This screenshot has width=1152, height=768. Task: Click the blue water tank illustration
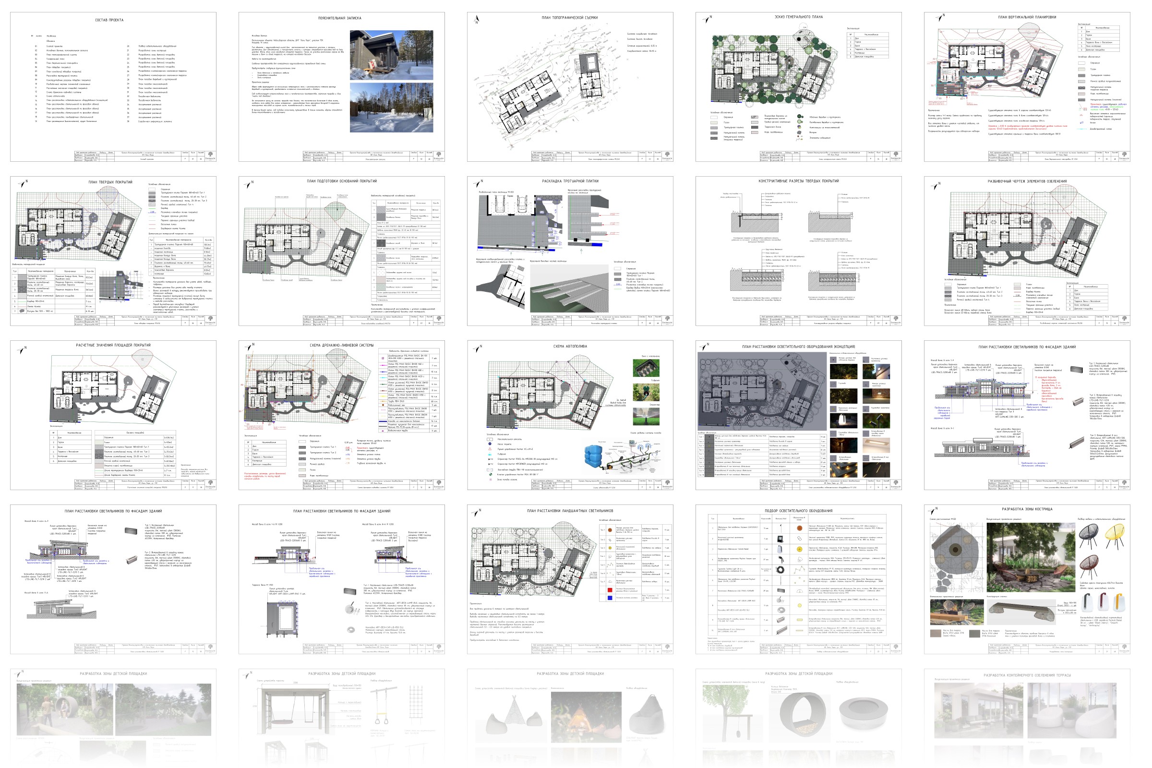594,456
